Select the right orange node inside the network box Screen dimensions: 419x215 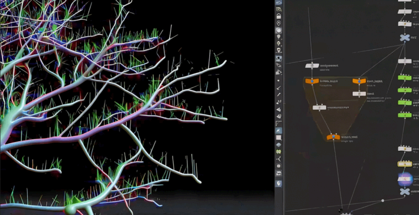[x=359, y=81]
